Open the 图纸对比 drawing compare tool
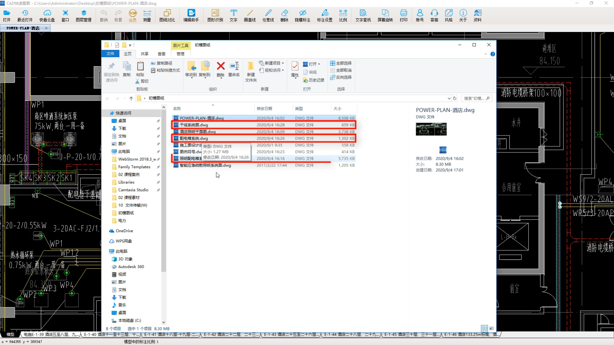614x345 pixels. point(167,15)
